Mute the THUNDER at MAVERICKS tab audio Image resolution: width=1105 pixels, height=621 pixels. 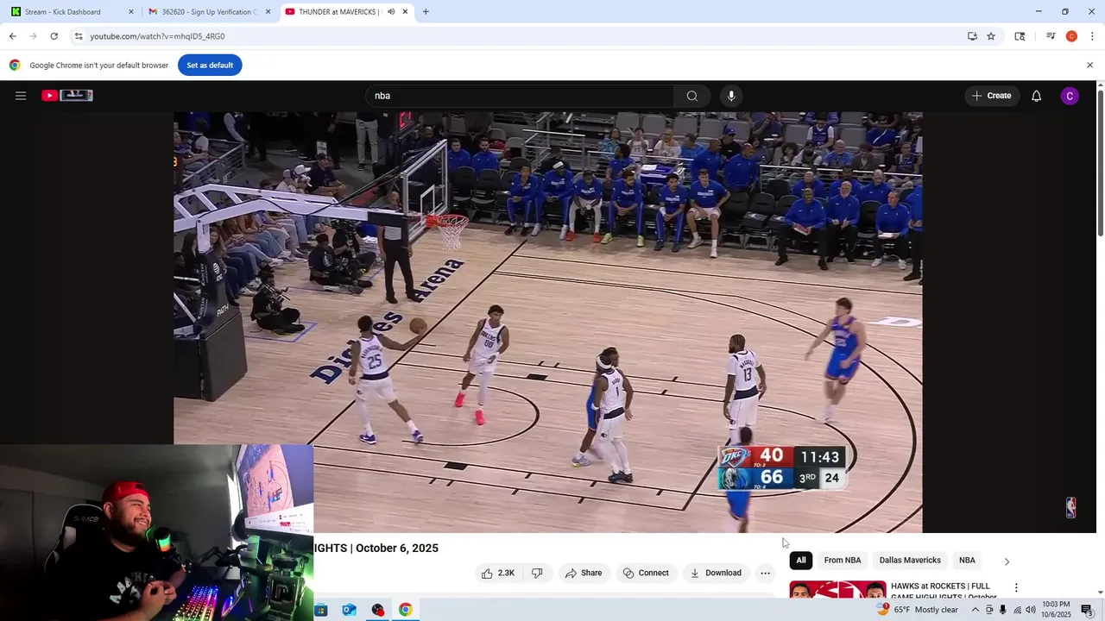(391, 12)
